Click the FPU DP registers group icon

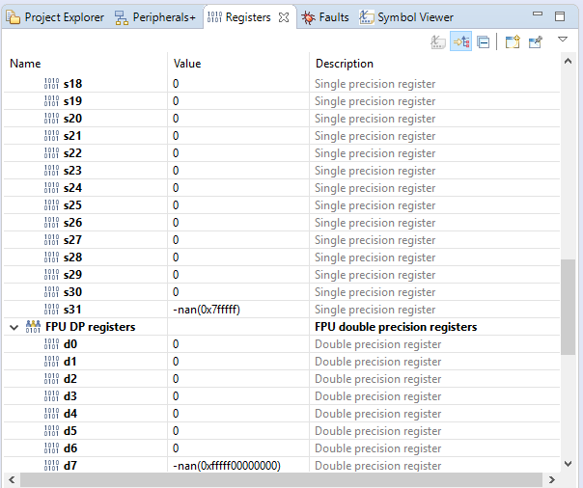(33, 326)
